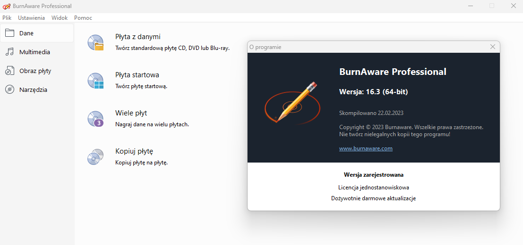Open Płyta z danymi tool
Viewport: 523px width, 245px height.
coord(138,37)
